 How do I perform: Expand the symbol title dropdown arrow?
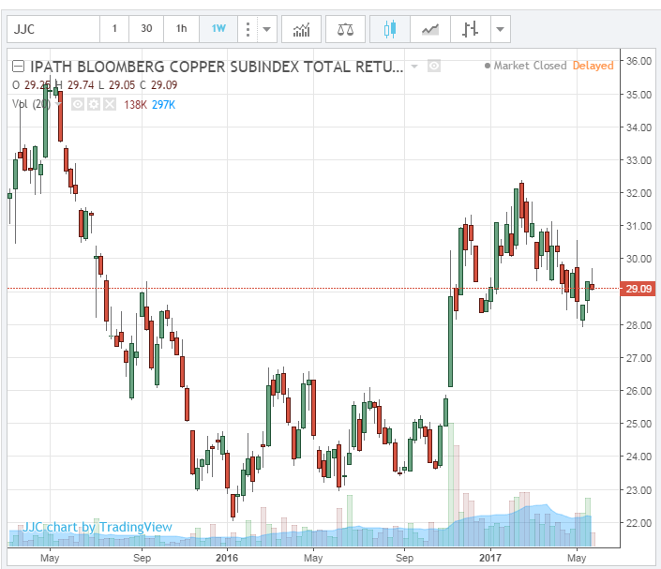[x=414, y=67]
